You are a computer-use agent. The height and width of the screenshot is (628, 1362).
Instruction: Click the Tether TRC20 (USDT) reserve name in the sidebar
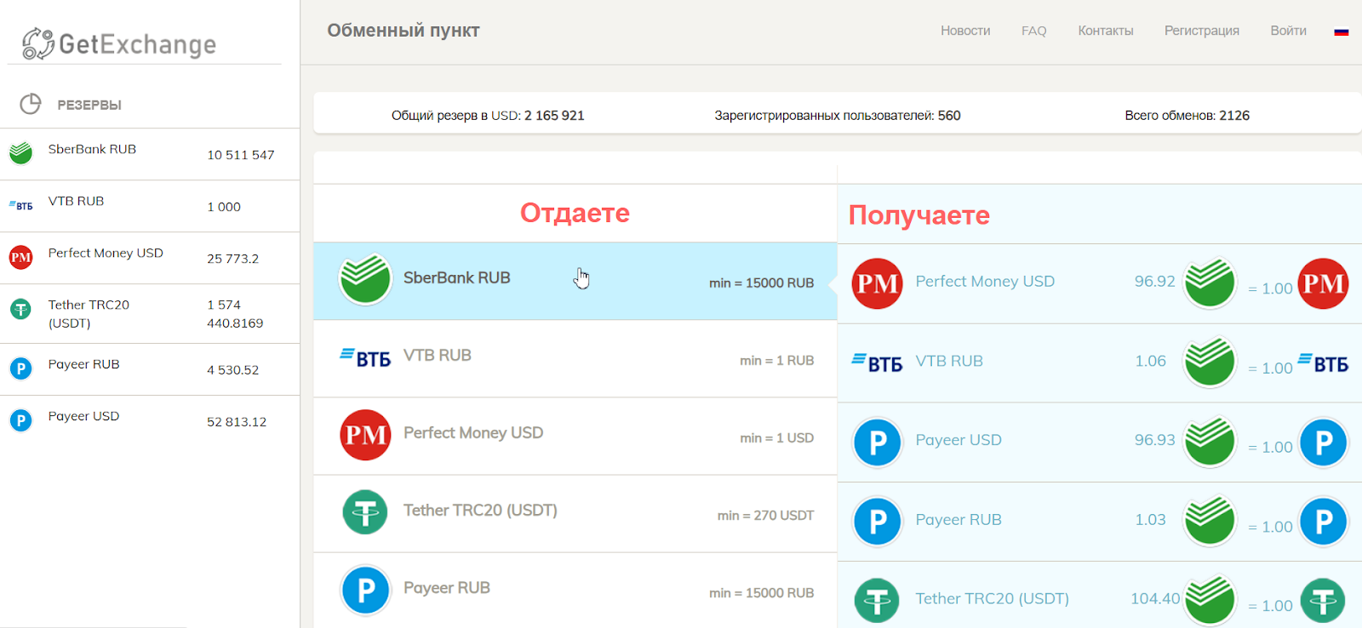(89, 313)
